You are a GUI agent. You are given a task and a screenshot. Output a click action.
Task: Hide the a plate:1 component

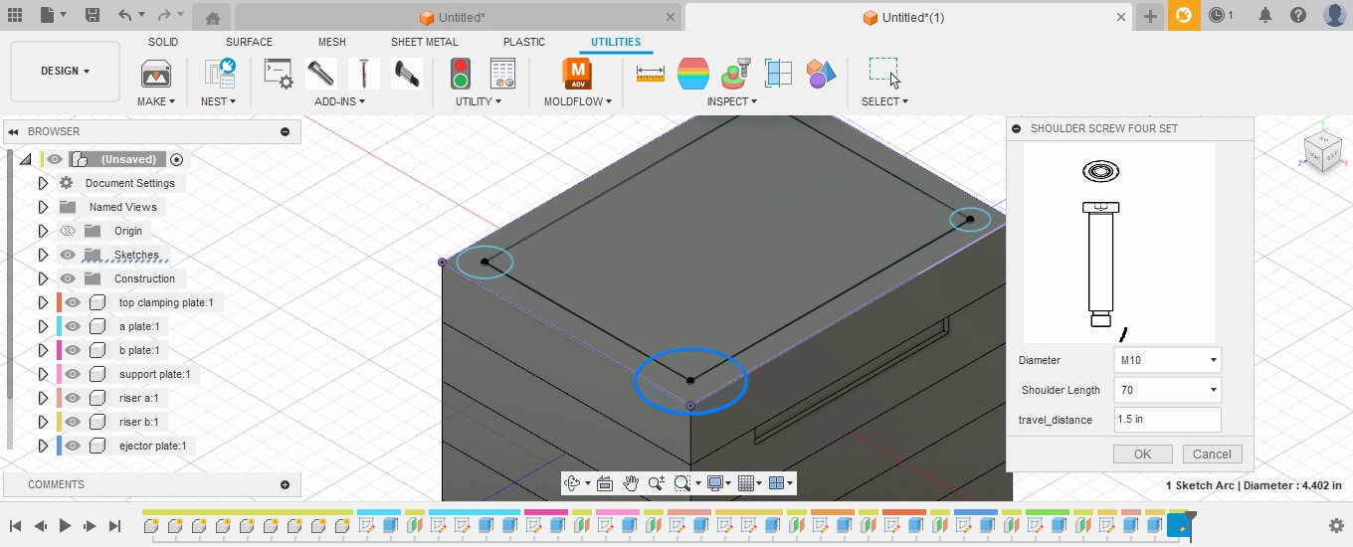click(x=73, y=326)
